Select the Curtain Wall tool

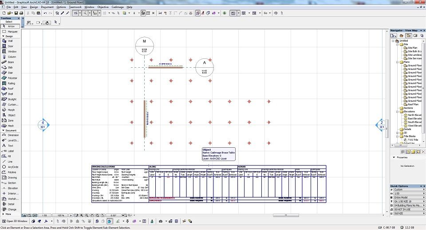tap(10, 104)
